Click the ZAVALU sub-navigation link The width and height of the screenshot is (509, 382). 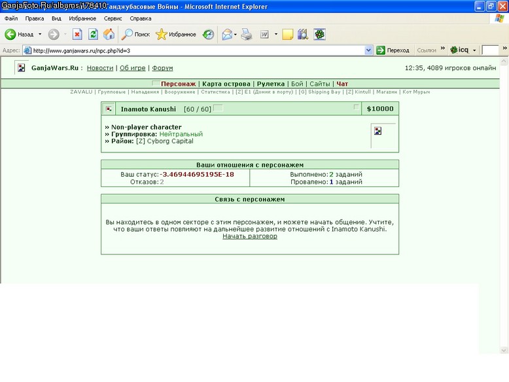point(81,92)
